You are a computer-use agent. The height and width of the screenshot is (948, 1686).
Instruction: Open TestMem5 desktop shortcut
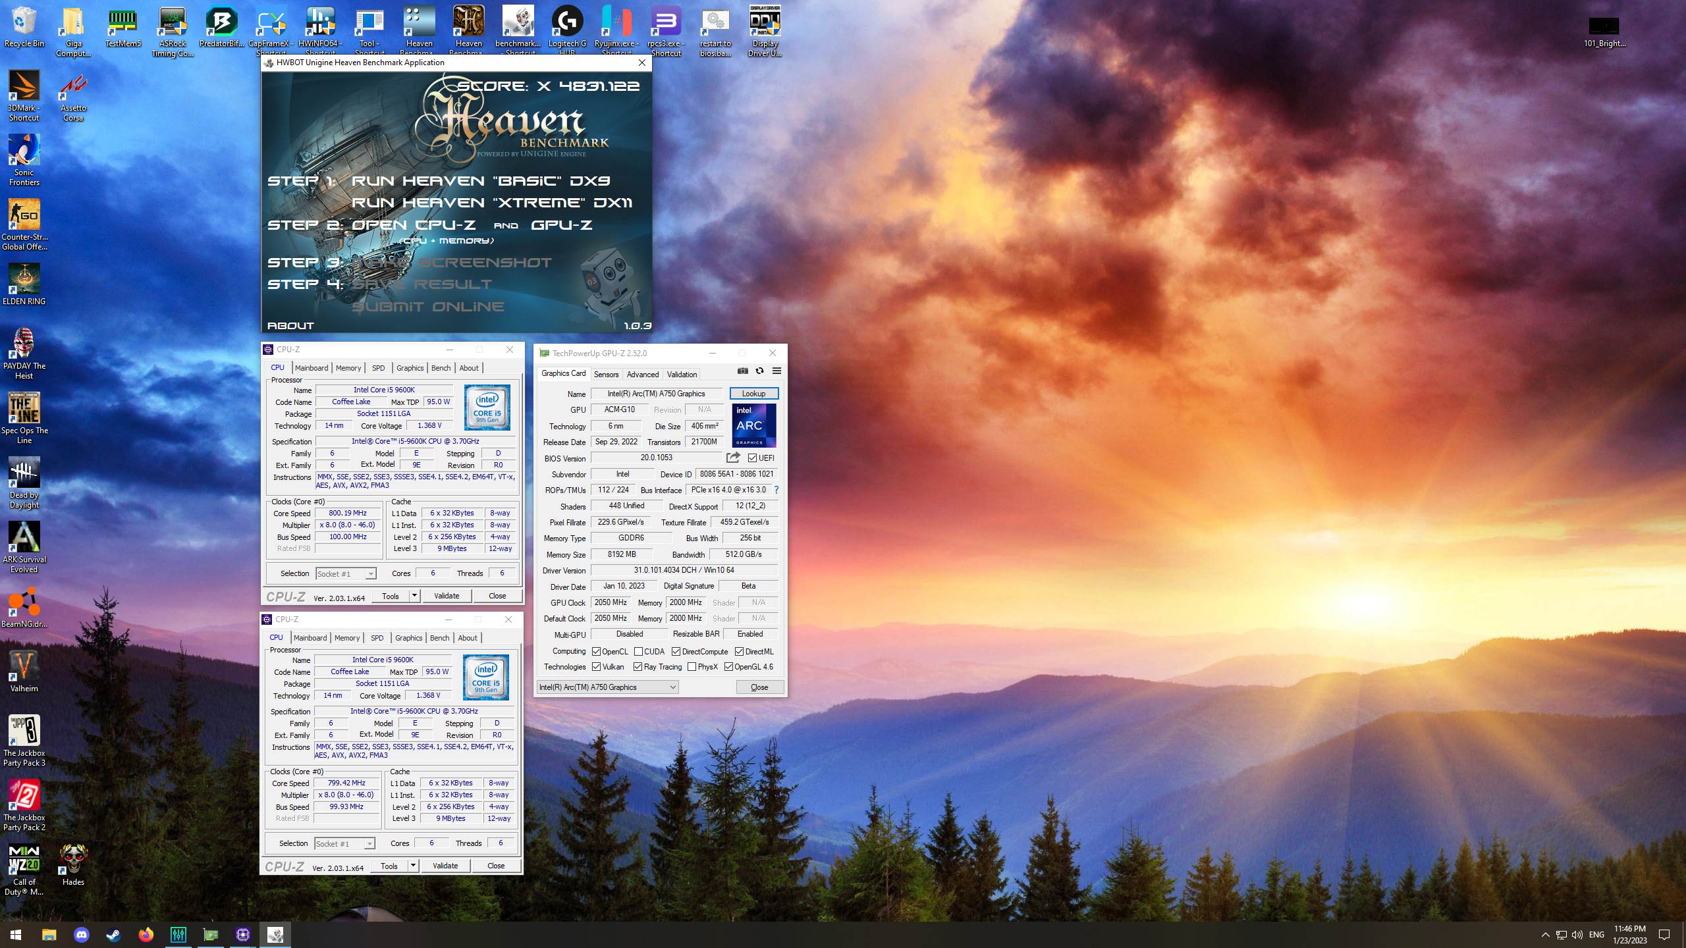coord(123,28)
